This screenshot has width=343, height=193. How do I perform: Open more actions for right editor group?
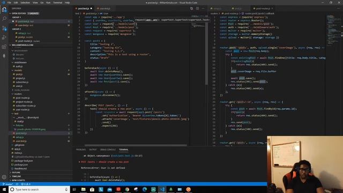[x=339, y=9]
